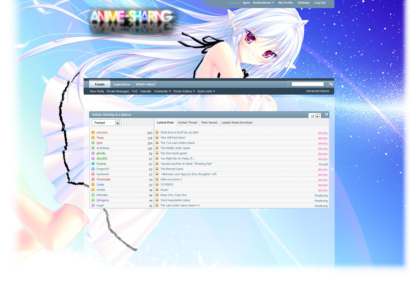Open the ~Between your legs thread
The image size is (418, 282).
(188, 174)
